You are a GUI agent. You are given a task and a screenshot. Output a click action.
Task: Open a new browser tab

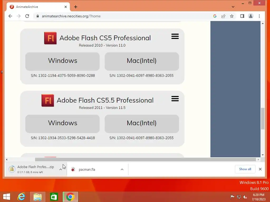click(x=76, y=7)
